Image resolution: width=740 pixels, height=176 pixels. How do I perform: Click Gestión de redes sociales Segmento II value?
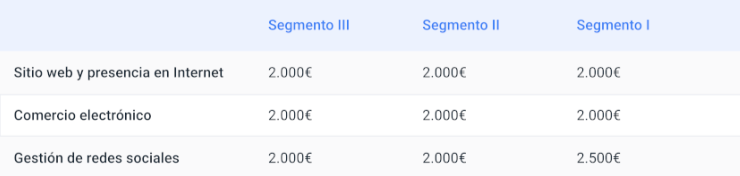click(x=444, y=158)
